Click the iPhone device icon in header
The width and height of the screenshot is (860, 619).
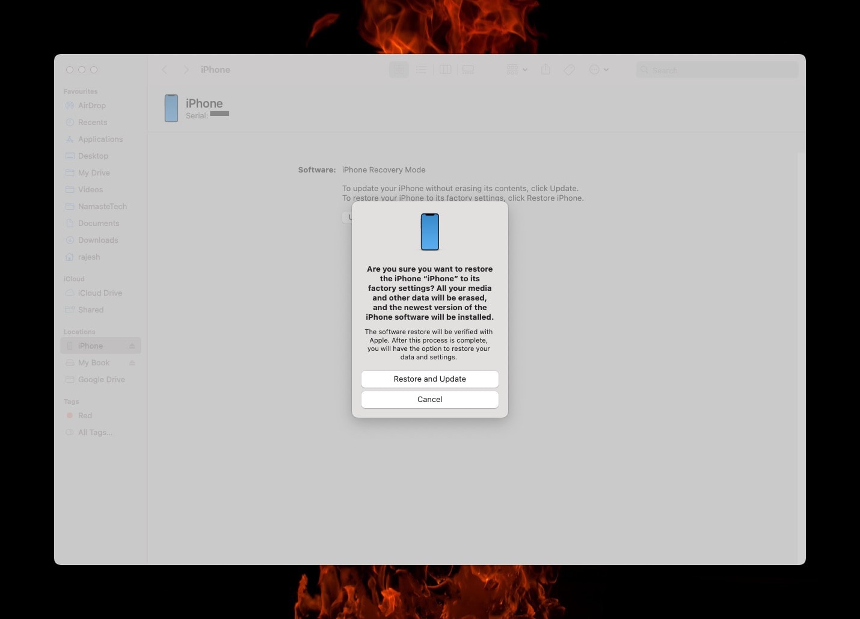pos(171,108)
